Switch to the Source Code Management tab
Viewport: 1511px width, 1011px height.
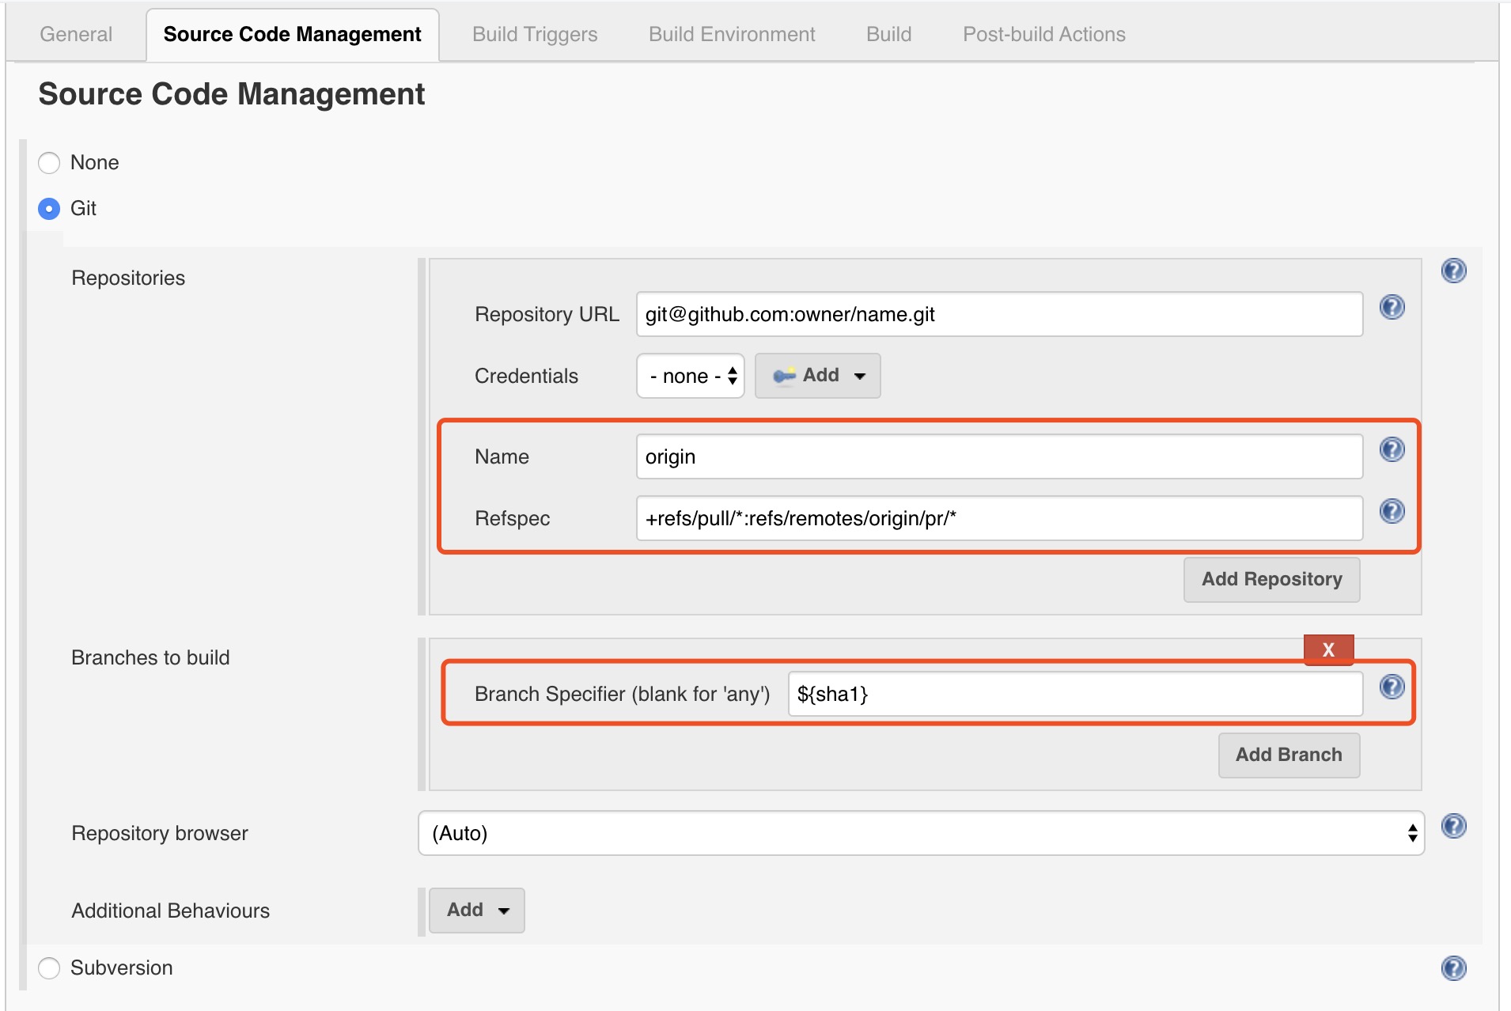point(292,34)
